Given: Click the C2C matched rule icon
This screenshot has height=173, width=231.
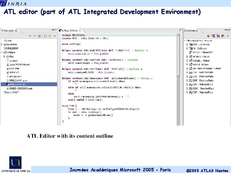Looking at the screenshot, I should (191, 76).
